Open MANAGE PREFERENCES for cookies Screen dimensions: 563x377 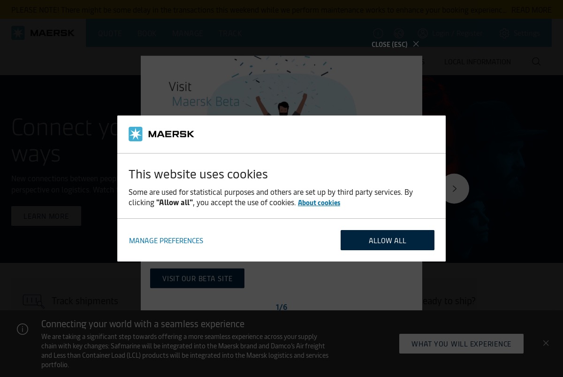(166, 240)
